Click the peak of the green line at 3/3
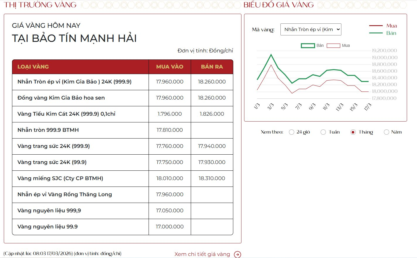The image size is (417, 258). (271, 54)
